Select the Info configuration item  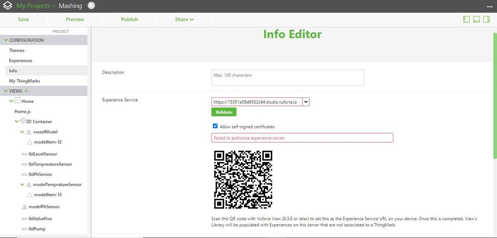pos(46,71)
